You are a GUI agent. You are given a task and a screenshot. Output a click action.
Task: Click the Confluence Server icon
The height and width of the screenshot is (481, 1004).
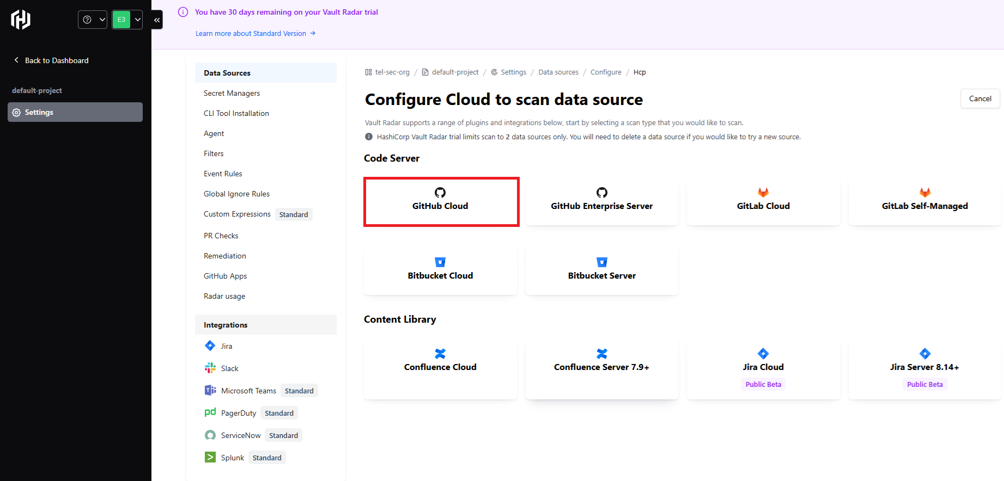tap(602, 353)
